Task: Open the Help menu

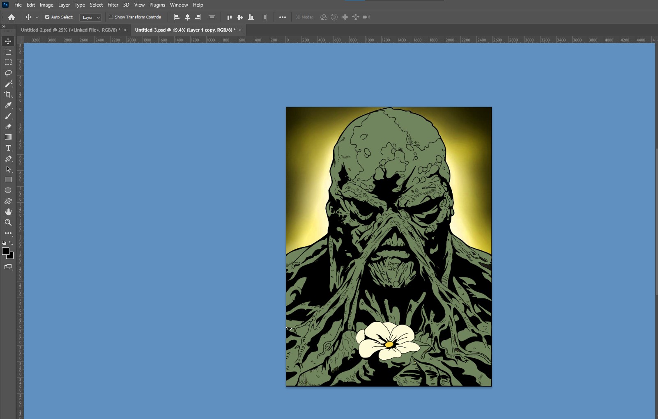Action: click(198, 5)
